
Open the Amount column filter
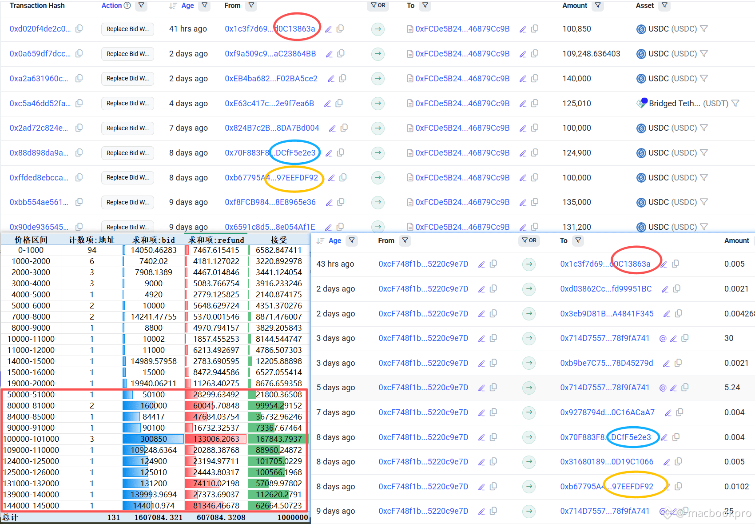(x=598, y=5)
